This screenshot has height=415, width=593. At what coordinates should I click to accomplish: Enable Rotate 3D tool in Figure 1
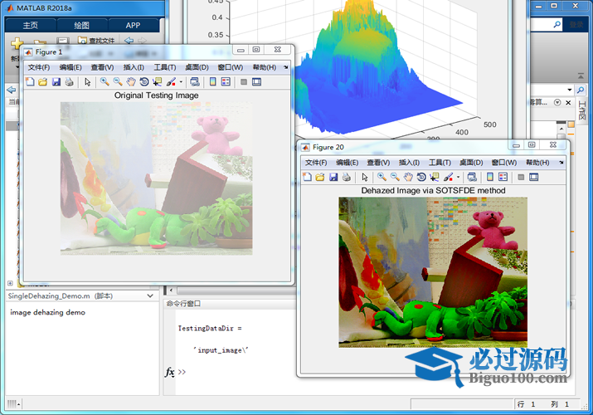tap(144, 81)
